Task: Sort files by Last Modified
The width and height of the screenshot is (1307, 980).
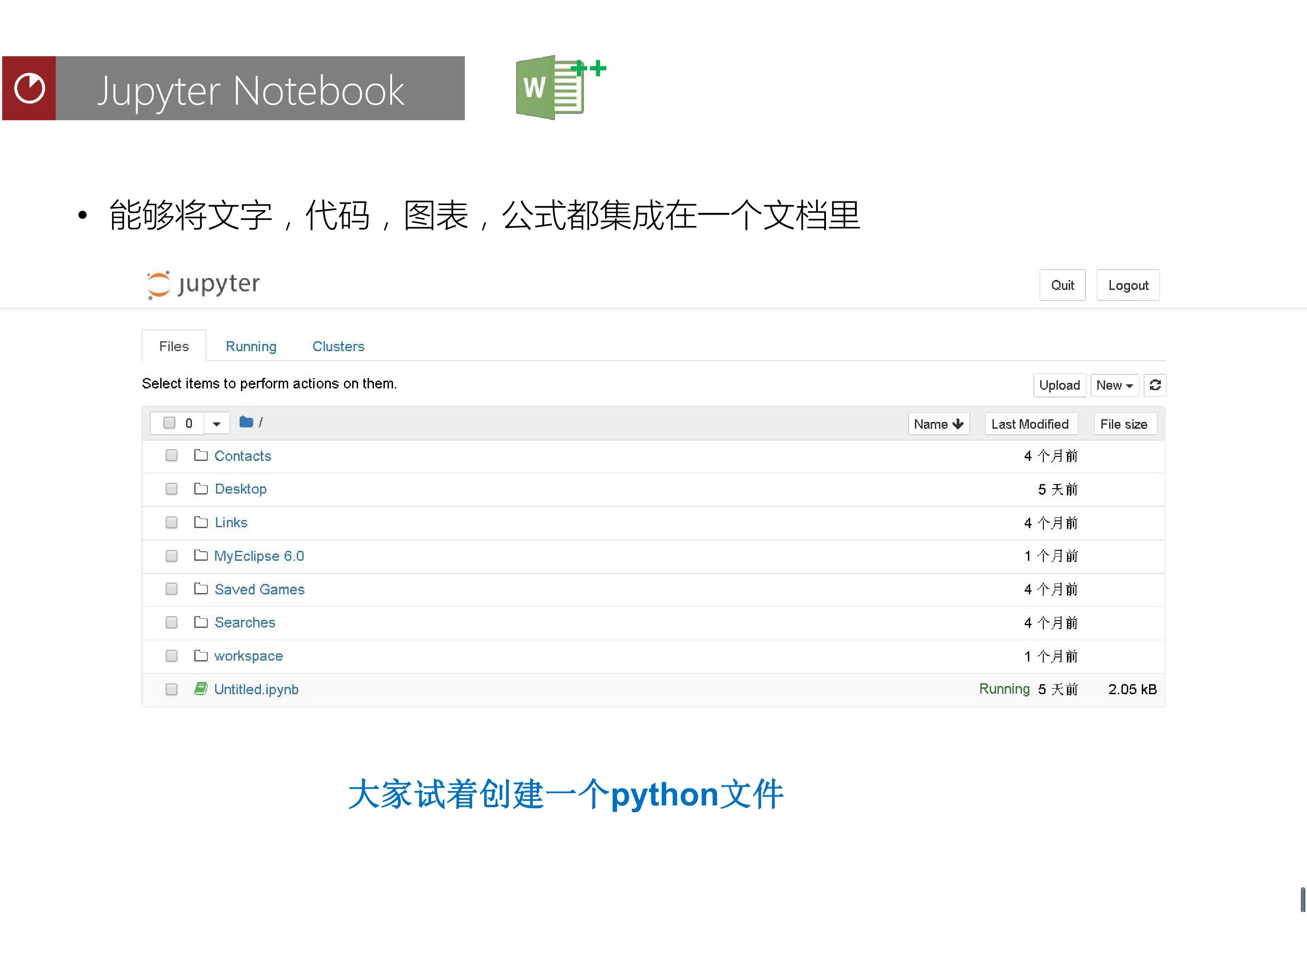Action: [x=1031, y=424]
